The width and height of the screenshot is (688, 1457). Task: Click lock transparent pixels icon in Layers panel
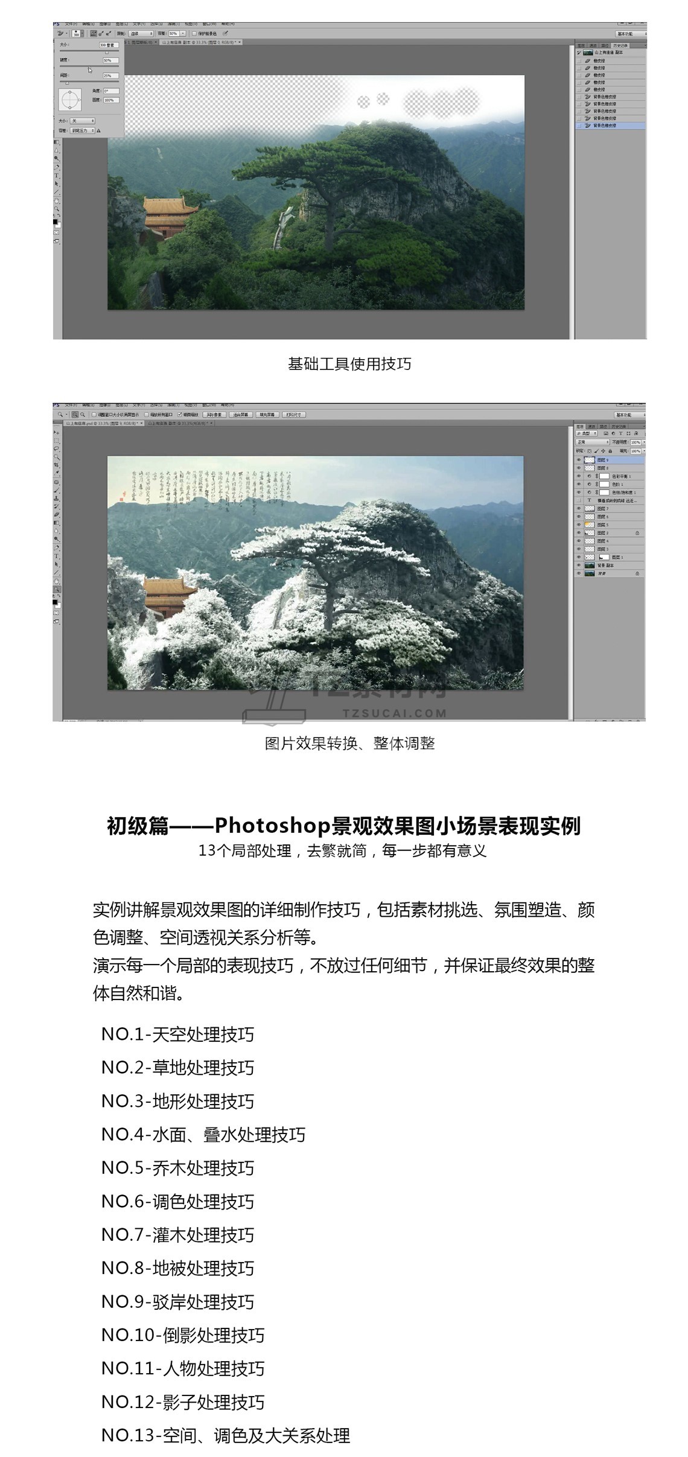pos(590,451)
